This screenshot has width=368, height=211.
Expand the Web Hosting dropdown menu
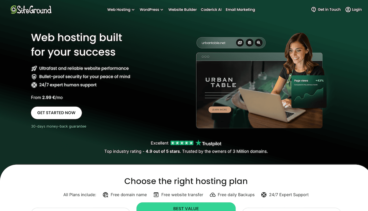click(121, 9)
